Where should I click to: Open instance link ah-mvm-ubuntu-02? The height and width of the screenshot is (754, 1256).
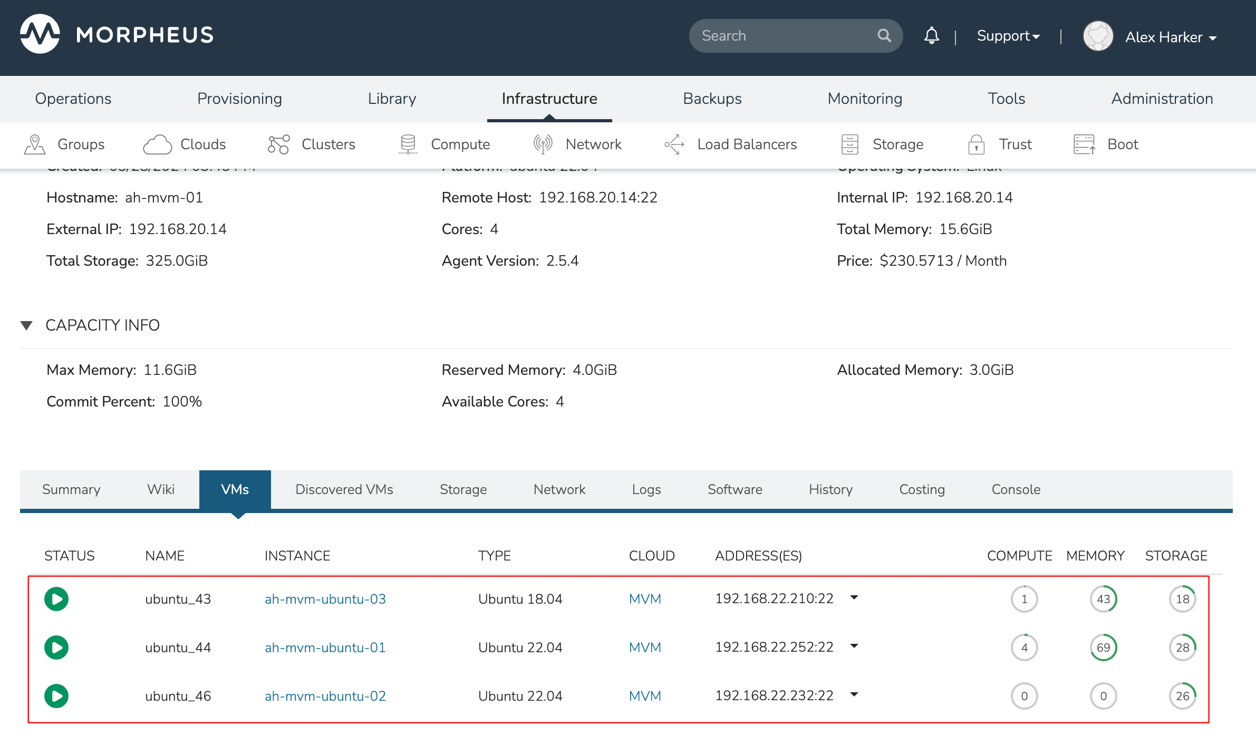pos(325,696)
